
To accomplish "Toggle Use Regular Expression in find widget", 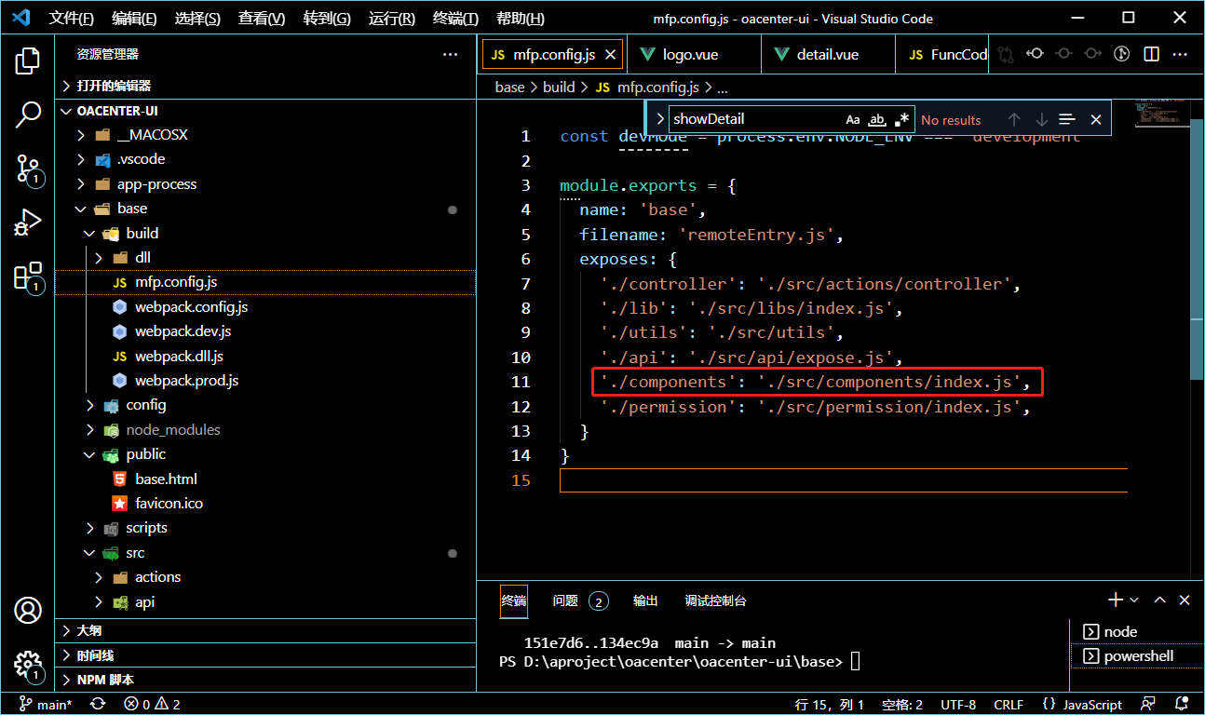I will [901, 119].
